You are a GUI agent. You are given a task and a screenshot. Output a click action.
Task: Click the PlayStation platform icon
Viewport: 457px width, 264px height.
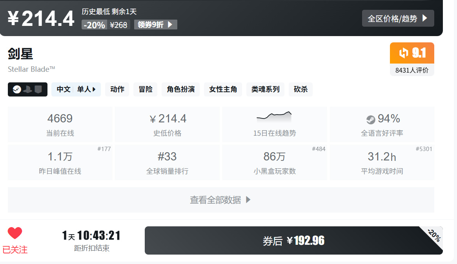pyautogui.click(x=28, y=89)
